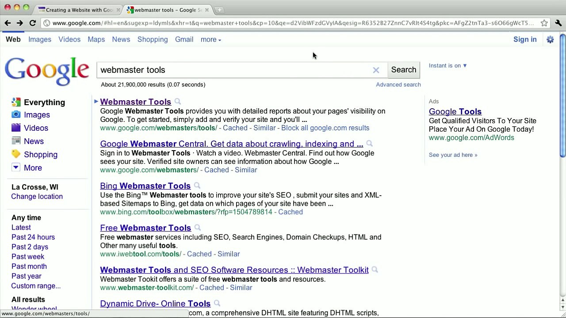The width and height of the screenshot is (566, 318).
Task: Preview the Google Webmaster Central result with the magnifier
Action: click(x=369, y=144)
